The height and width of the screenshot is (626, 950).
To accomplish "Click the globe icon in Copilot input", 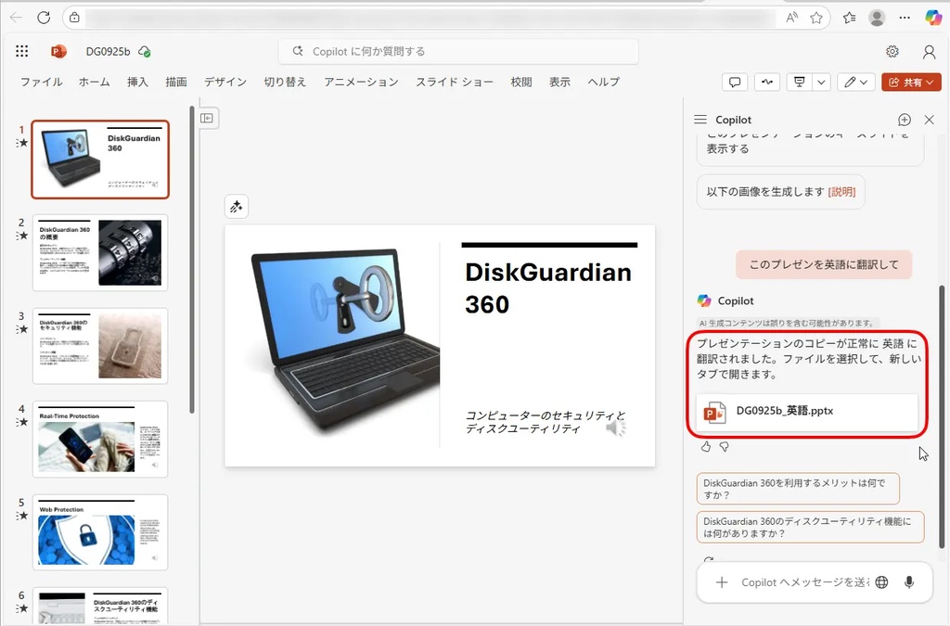I will pos(881,582).
